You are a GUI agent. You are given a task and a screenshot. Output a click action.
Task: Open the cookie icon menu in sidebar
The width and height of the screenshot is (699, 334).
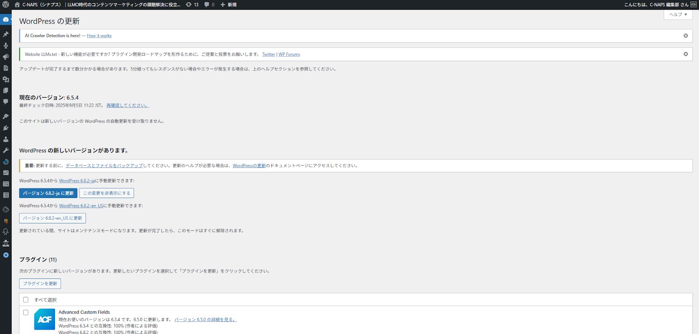pyautogui.click(x=6, y=209)
